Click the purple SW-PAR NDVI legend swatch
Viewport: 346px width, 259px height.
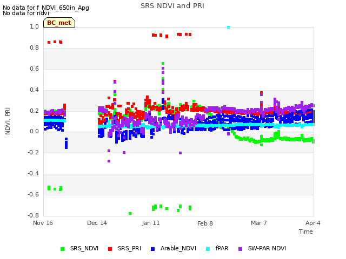[x=240, y=249]
